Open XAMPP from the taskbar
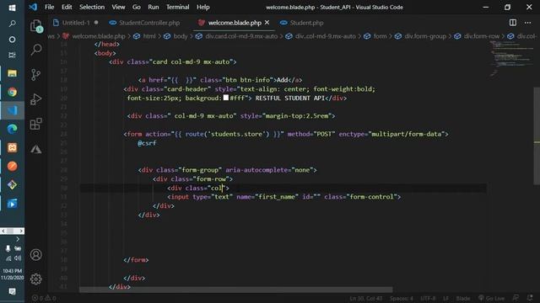 [x=12, y=148]
